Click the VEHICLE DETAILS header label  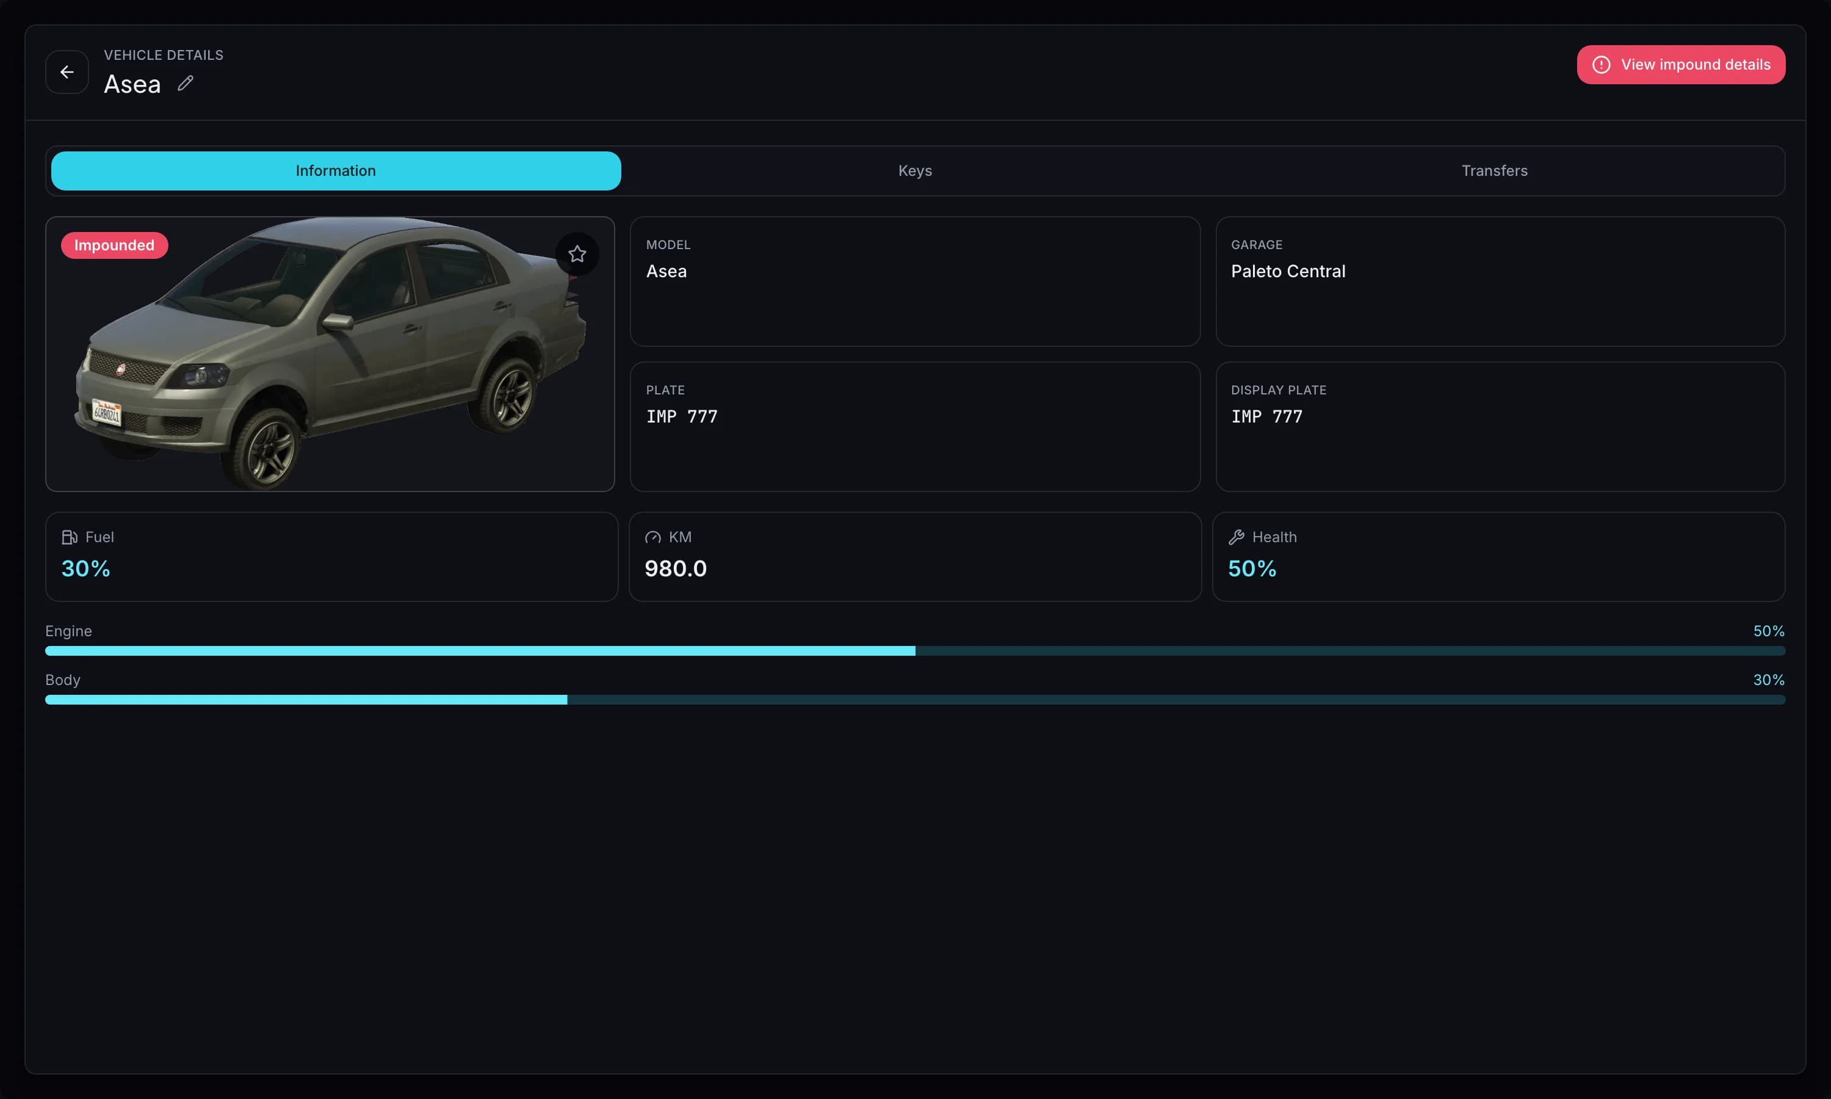pyautogui.click(x=164, y=55)
